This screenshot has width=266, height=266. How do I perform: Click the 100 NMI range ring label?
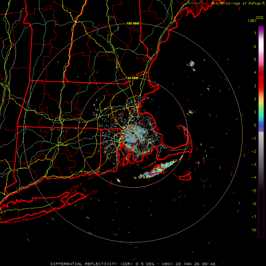pyautogui.click(x=133, y=23)
